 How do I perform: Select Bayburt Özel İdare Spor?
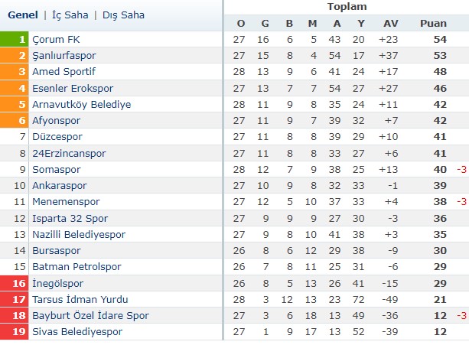[89, 315]
